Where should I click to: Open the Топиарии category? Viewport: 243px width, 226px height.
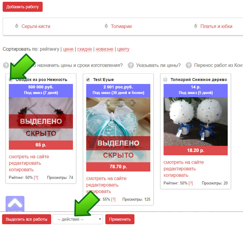click(121, 27)
